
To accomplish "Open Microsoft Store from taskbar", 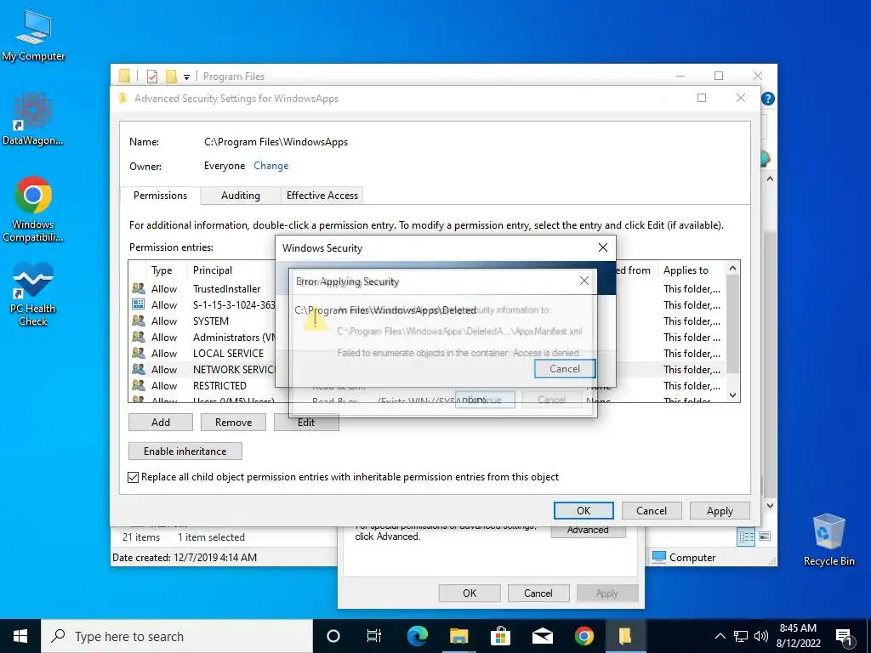I will (x=500, y=636).
